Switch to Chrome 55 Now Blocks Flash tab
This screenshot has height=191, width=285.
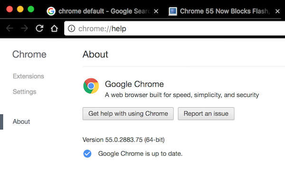(x=224, y=11)
